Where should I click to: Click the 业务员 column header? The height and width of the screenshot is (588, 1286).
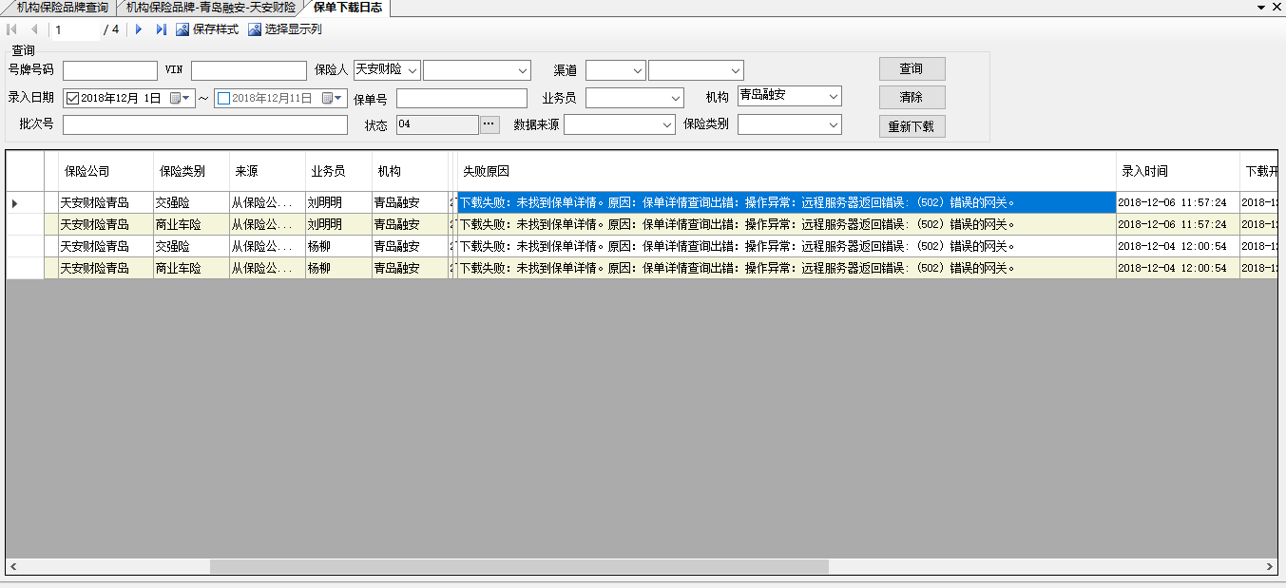pyautogui.click(x=338, y=171)
